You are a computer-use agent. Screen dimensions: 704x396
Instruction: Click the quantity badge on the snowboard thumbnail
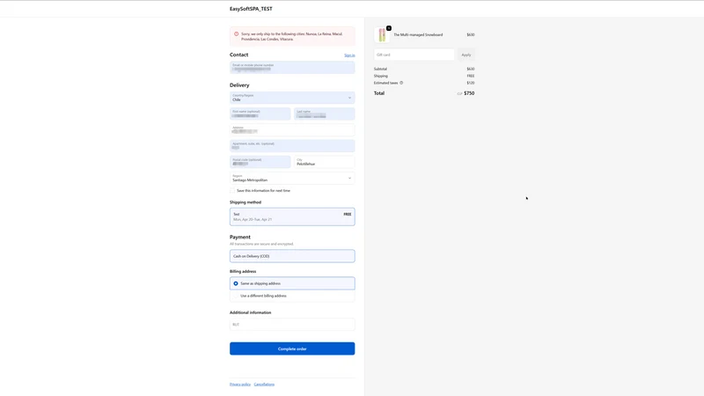click(389, 28)
